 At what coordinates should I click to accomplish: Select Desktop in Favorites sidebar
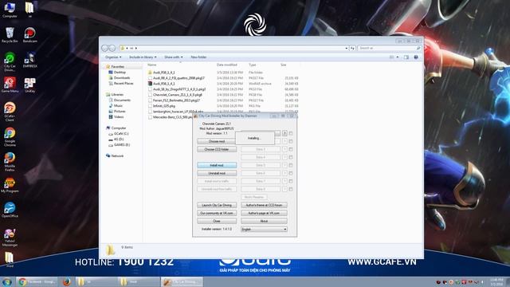click(120, 73)
